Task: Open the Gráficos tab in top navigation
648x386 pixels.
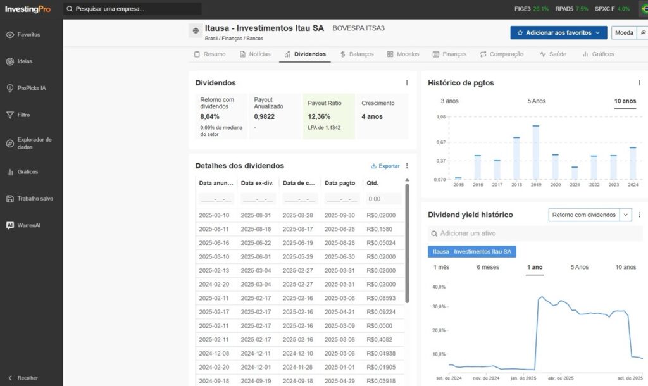Action: point(598,54)
